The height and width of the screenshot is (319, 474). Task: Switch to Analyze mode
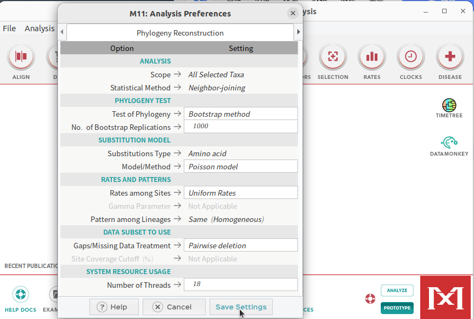[x=397, y=290]
